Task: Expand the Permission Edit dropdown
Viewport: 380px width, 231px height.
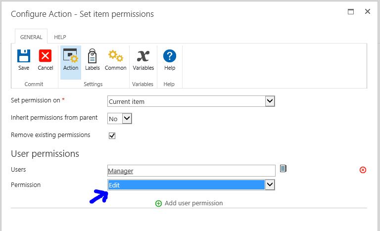Action: [270, 185]
